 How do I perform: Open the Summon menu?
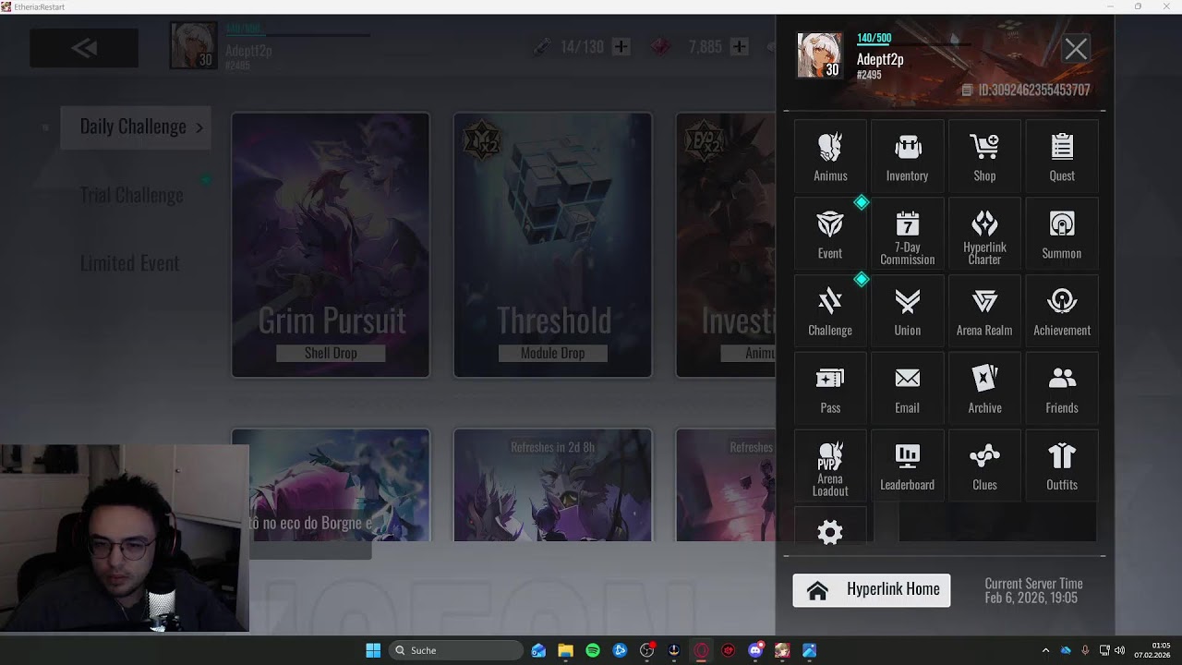(x=1062, y=234)
